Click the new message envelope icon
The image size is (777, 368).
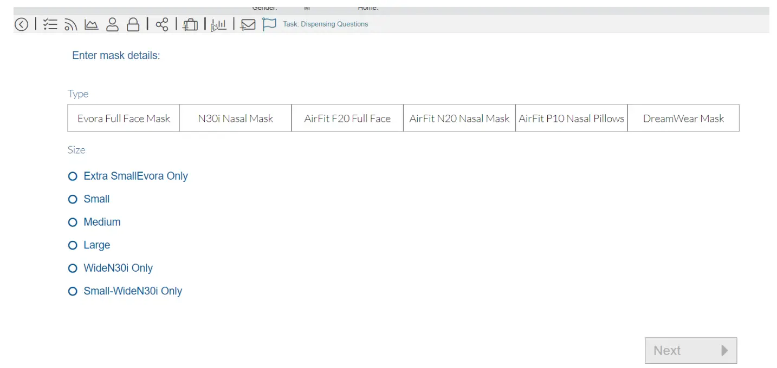248,24
